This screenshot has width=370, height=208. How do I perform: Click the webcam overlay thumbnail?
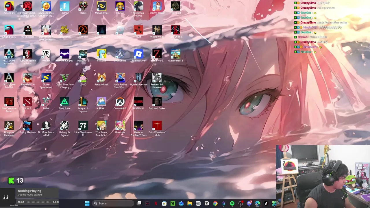point(323,177)
